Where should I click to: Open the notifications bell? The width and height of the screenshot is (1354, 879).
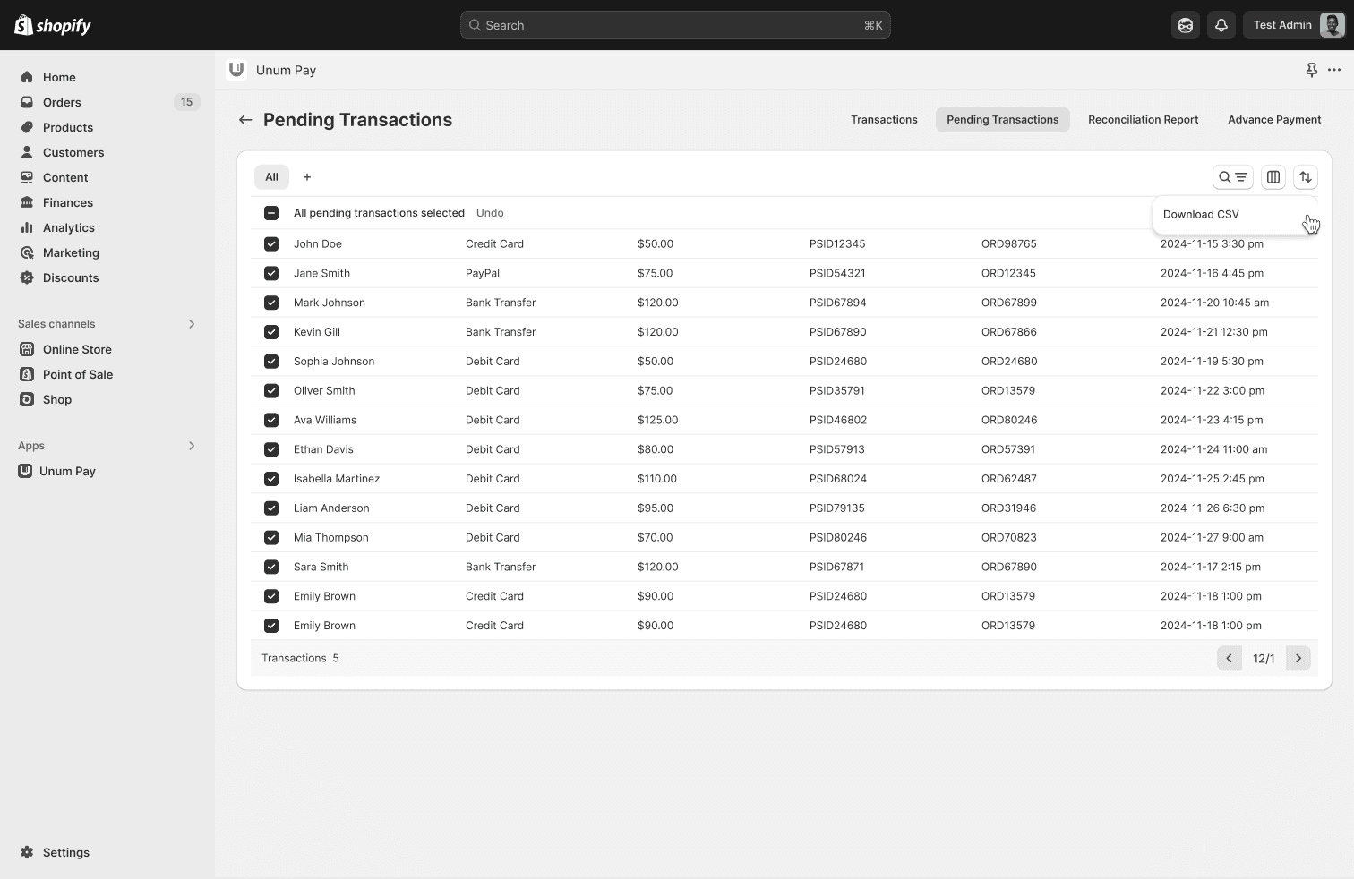pyautogui.click(x=1221, y=25)
